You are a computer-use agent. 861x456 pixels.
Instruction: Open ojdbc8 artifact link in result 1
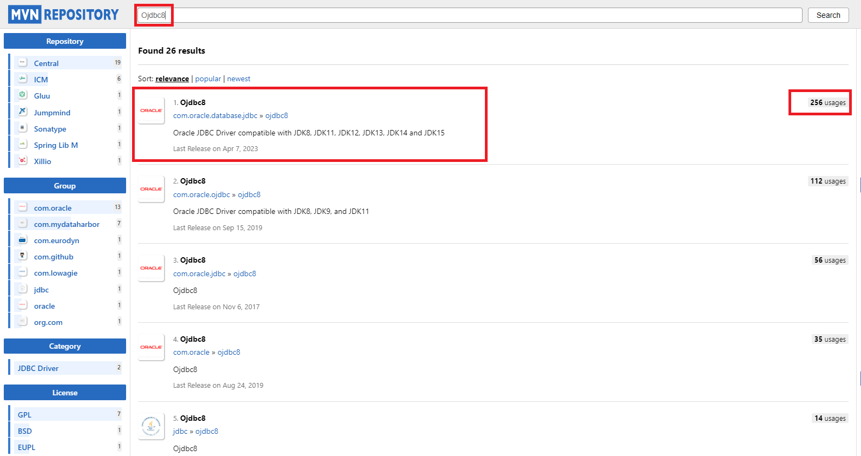pyautogui.click(x=277, y=115)
